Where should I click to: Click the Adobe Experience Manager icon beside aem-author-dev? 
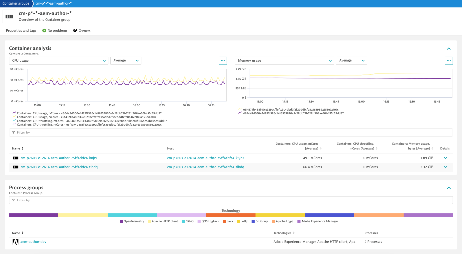tap(16, 242)
